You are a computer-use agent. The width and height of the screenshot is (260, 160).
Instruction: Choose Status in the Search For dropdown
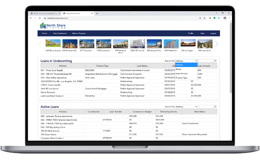point(179,69)
